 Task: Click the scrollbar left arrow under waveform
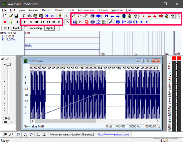click(x=33, y=121)
